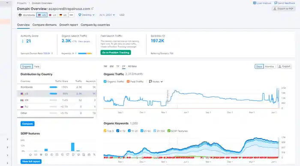Screen dimensions: 300x166
Task: Click the last icon in SERP features row
Action: (94, 154)
